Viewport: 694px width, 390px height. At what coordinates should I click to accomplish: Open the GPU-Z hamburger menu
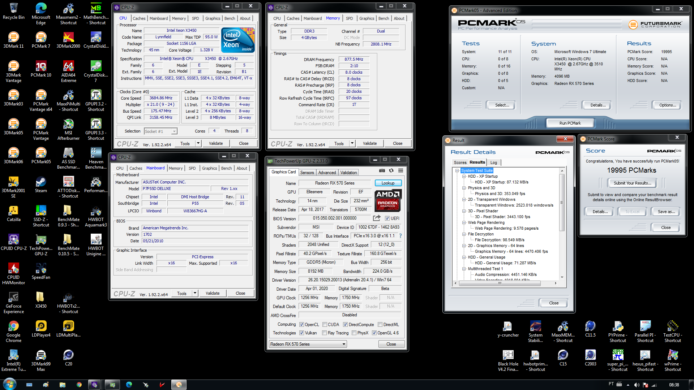[400, 170]
